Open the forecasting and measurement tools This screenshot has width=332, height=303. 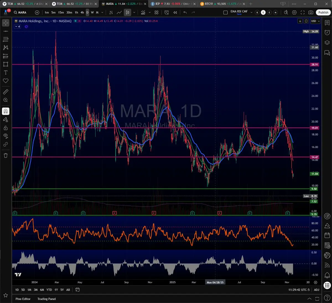(6, 56)
